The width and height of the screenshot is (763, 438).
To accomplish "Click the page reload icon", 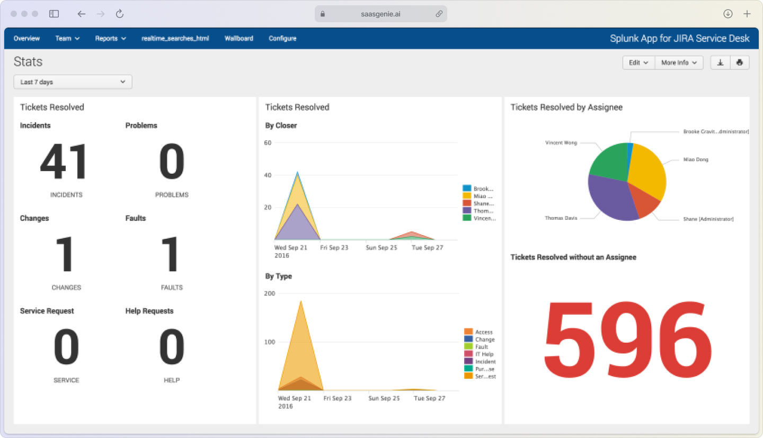I will coord(119,14).
